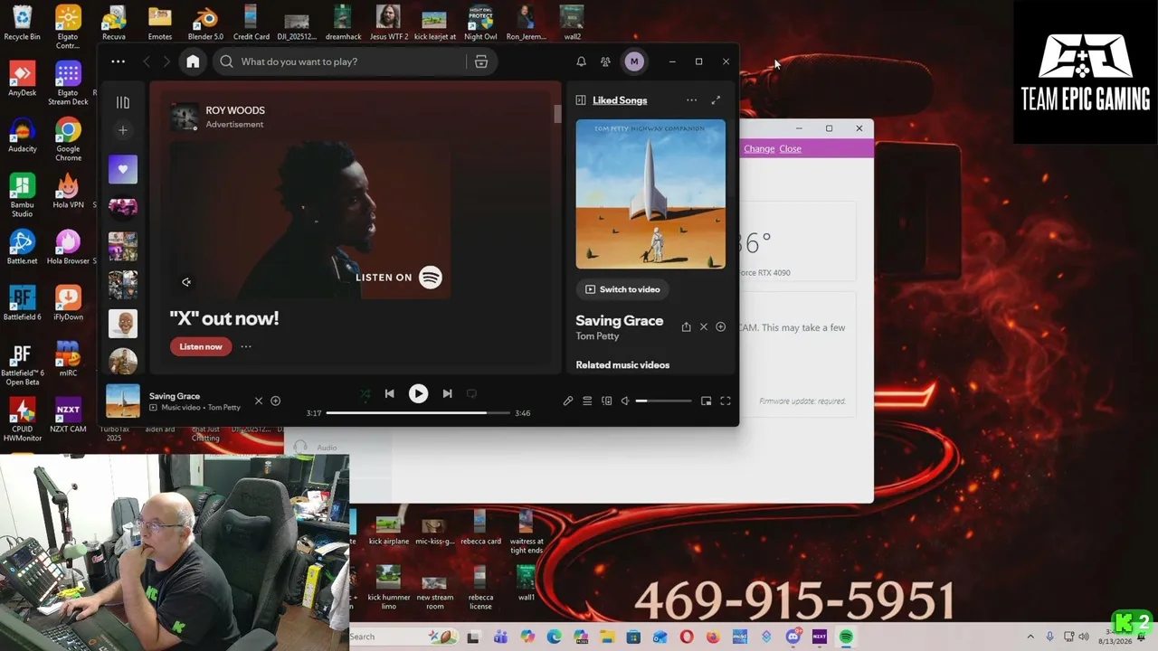This screenshot has width=1158, height=651.
Task: Click the now-playing cover thumbnail in player bar
Action: [123, 401]
